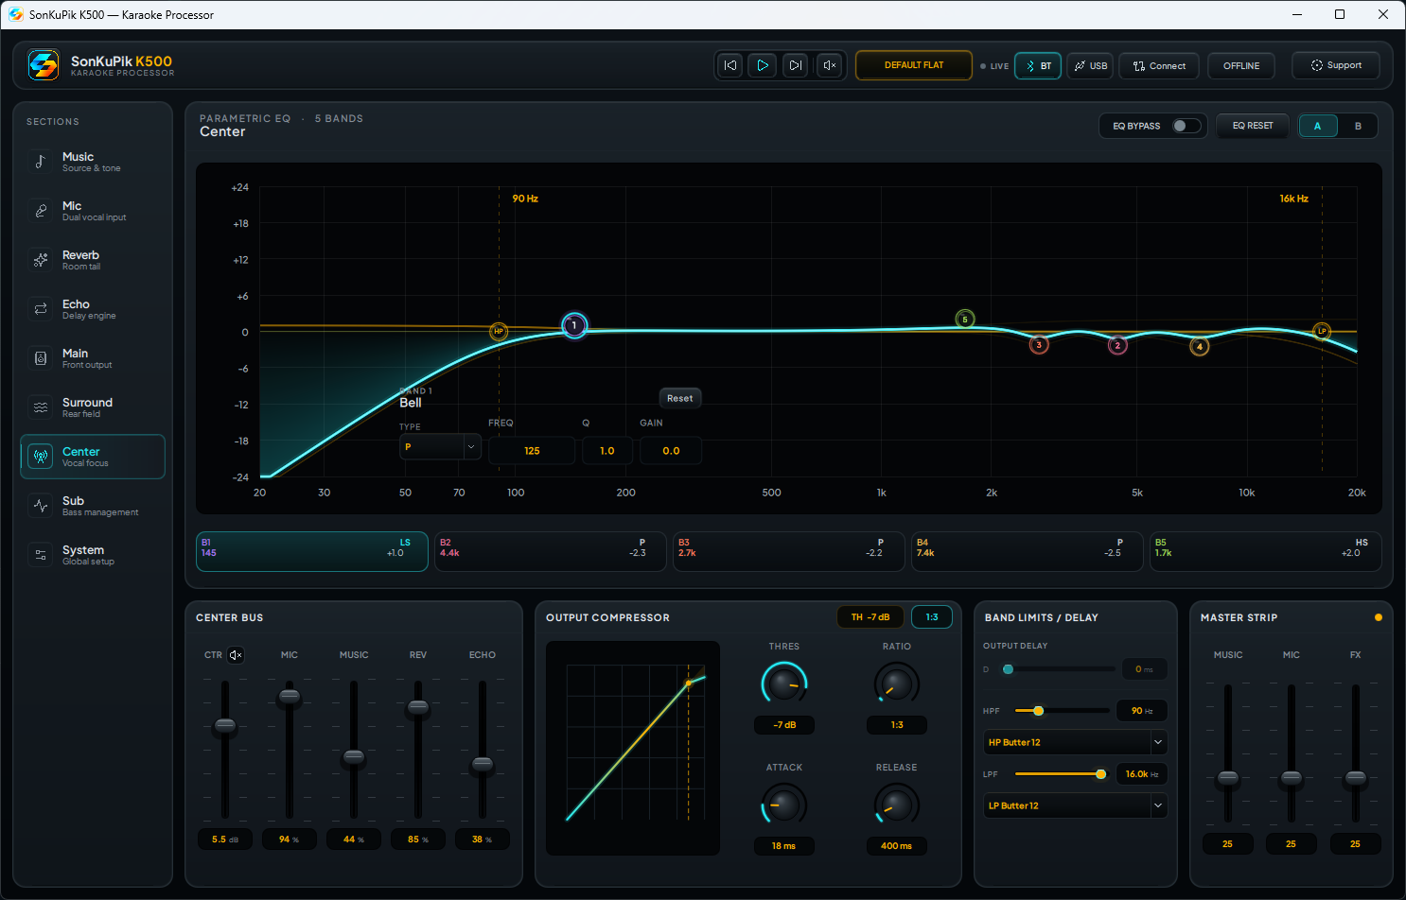Click the GAIN field showing 0.0
The image size is (1406, 900).
point(671,451)
